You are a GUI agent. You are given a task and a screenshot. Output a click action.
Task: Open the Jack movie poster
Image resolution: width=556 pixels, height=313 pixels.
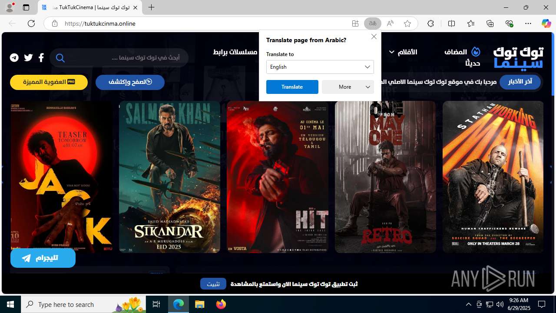pos(61,177)
